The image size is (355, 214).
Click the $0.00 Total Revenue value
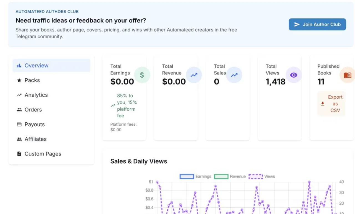click(x=174, y=82)
